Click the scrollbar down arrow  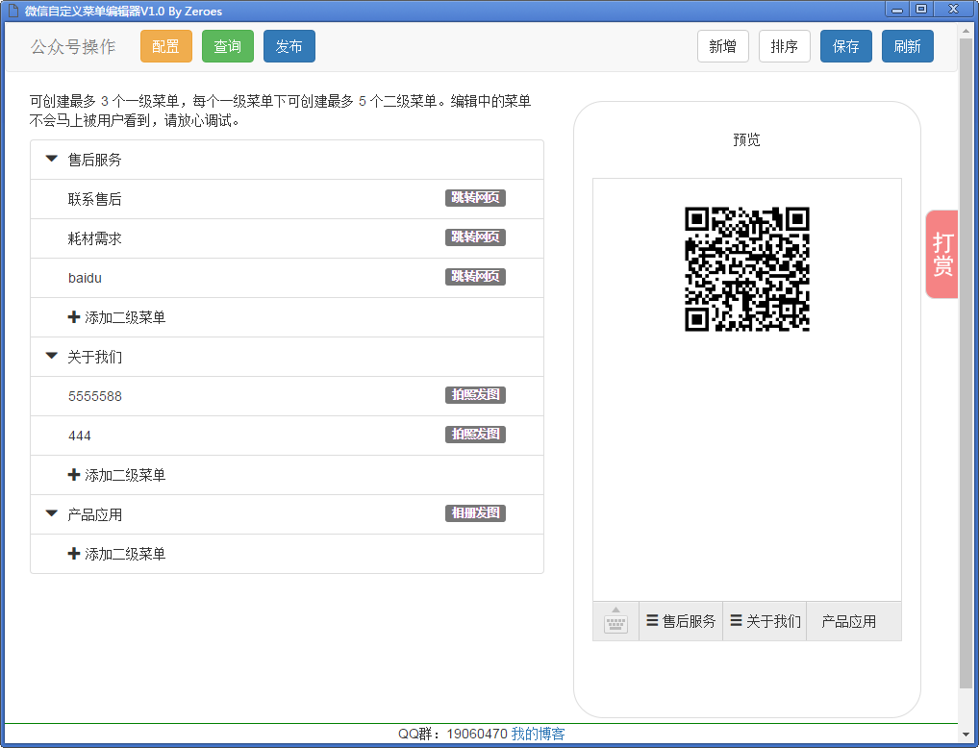[966, 735]
